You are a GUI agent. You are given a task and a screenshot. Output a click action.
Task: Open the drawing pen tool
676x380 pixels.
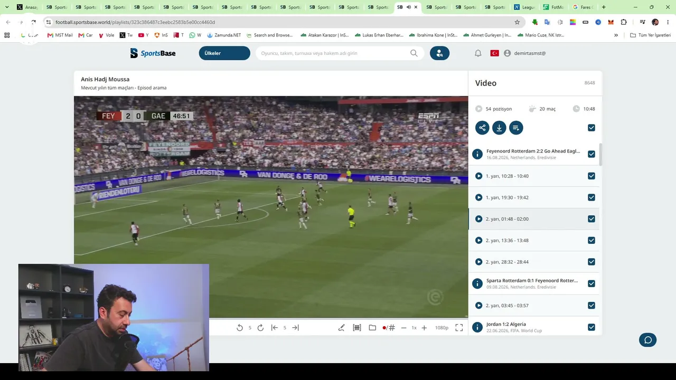341,328
